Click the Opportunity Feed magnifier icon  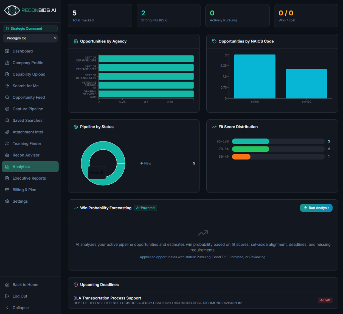(7, 97)
